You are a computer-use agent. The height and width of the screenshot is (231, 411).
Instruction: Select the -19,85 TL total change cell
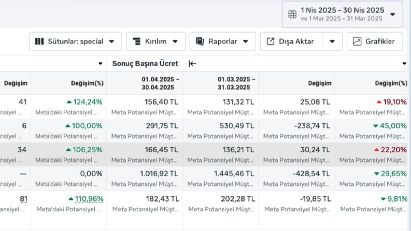(x=297, y=210)
